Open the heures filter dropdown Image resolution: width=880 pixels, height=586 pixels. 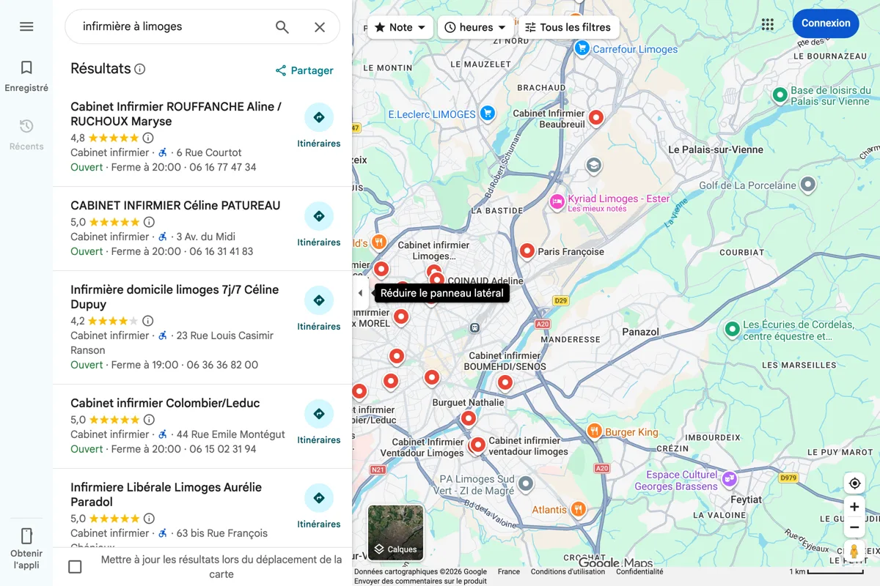coord(475,27)
